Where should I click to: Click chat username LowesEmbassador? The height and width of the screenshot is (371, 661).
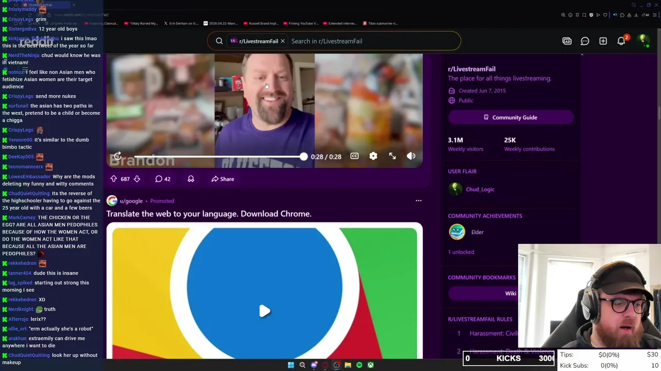pos(29,177)
